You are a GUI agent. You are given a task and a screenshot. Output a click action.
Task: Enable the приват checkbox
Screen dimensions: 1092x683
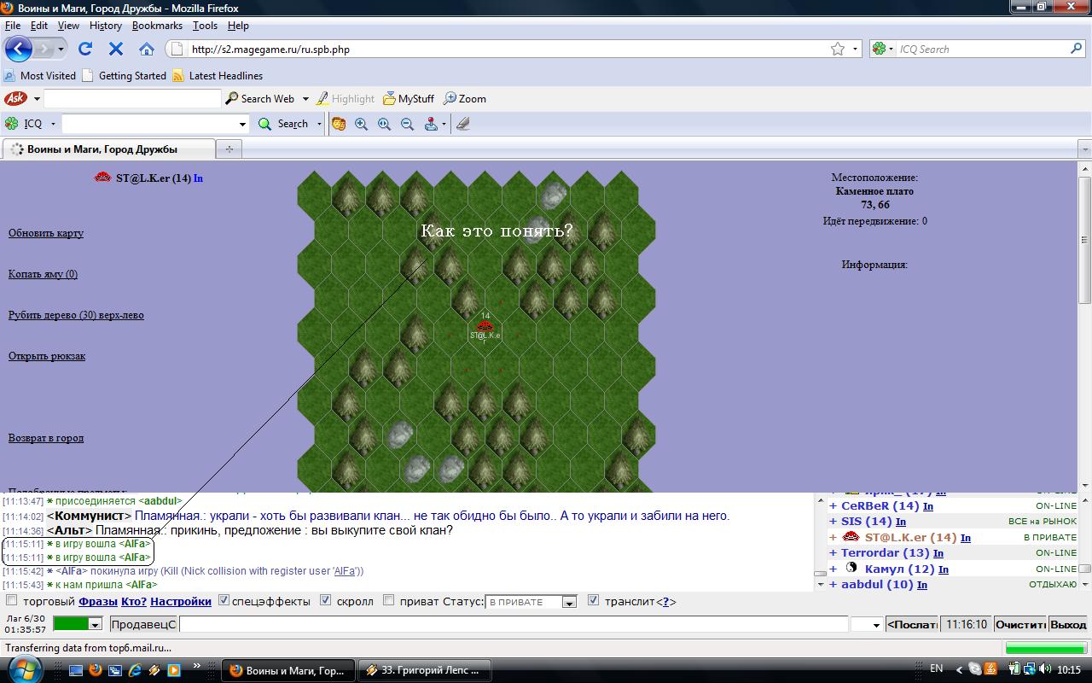(x=388, y=600)
